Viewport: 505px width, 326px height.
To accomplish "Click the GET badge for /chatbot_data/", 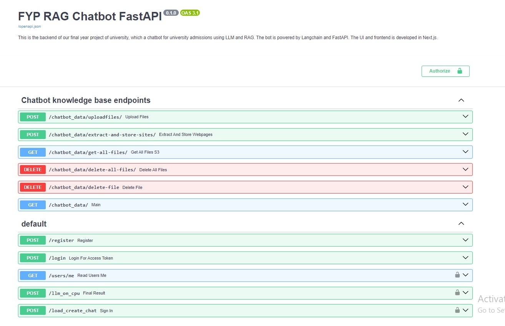I will (x=33, y=205).
